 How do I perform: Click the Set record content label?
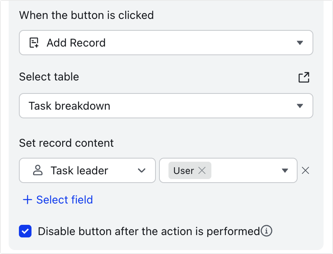(x=66, y=143)
